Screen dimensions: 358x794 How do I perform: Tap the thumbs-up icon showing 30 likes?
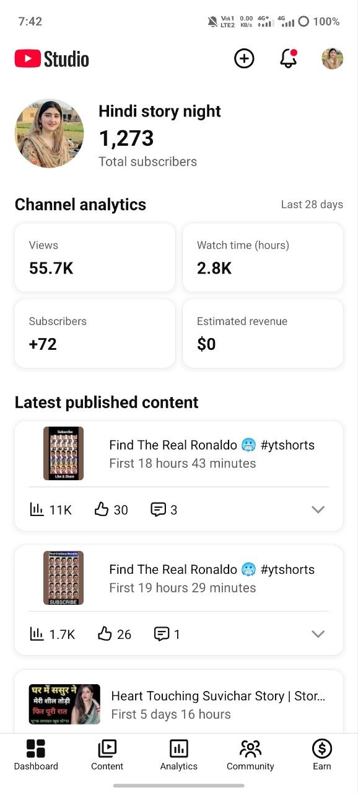[x=102, y=509]
